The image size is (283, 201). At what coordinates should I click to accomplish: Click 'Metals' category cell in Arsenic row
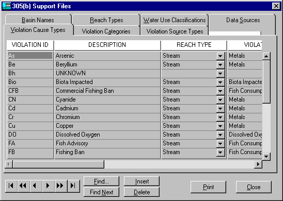coord(245,56)
